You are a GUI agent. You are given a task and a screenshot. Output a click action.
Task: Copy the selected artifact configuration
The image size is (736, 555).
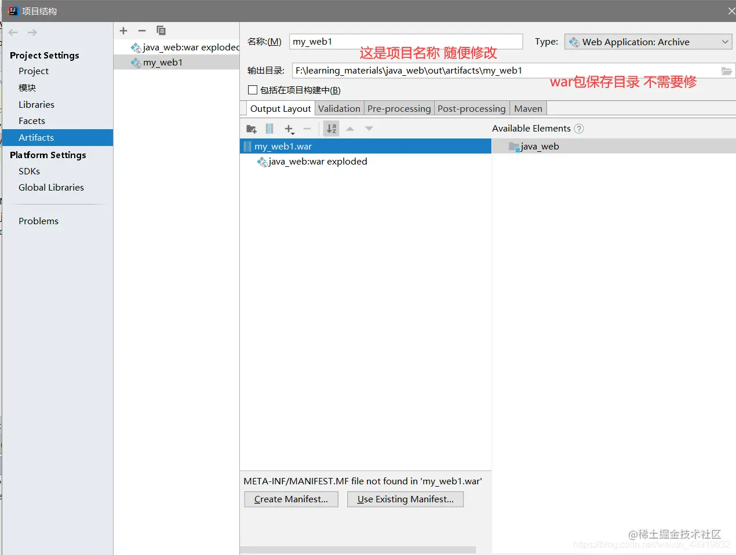161,30
